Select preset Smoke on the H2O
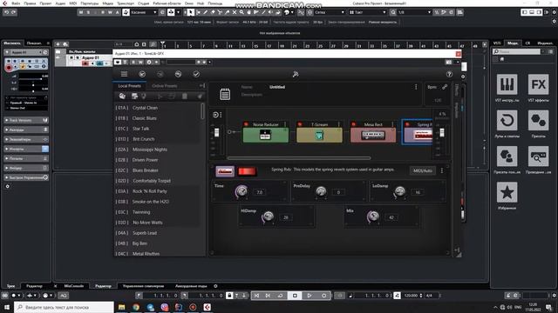 (x=151, y=202)
